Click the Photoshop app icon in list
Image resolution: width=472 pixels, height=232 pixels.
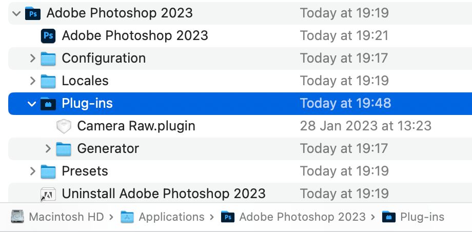coord(48,35)
